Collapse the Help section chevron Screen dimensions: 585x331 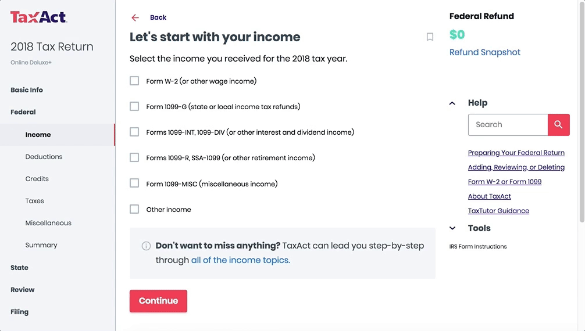click(x=452, y=103)
